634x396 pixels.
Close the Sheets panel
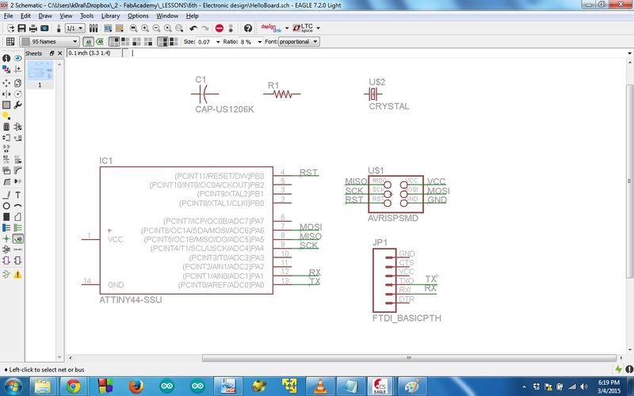tap(60, 53)
